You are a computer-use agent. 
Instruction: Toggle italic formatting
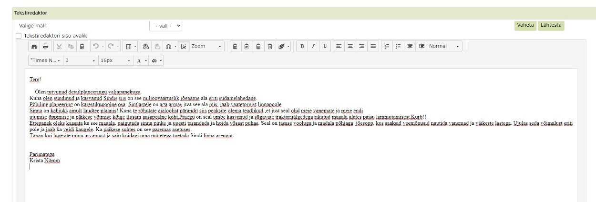[x=313, y=47]
